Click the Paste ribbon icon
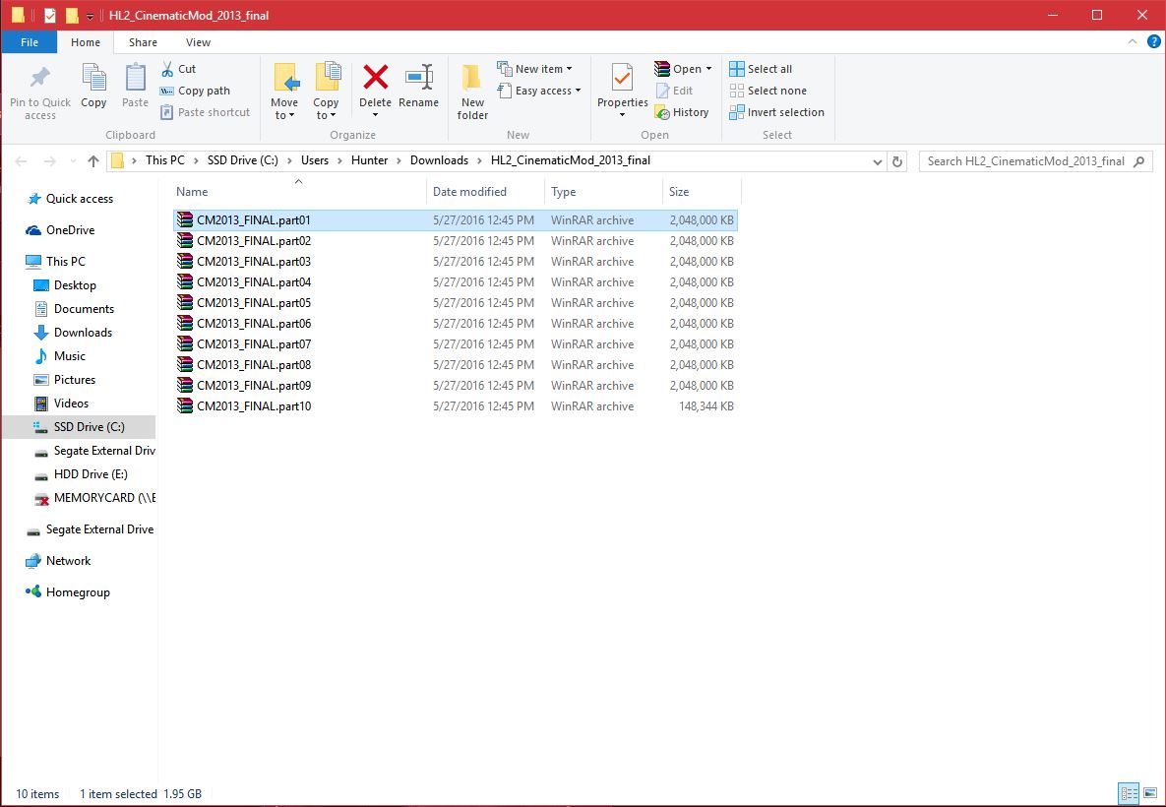The image size is (1166, 807). (x=136, y=78)
